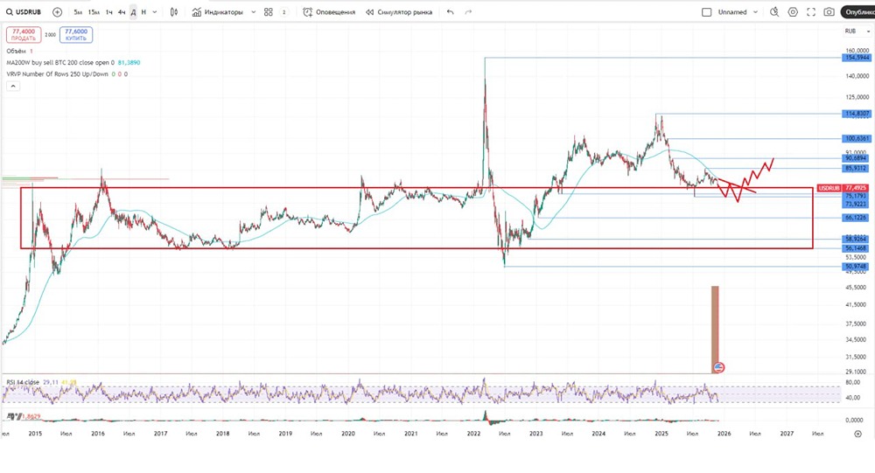Viewport: 875px width, 473px height.
Task: Collapse the indicator legend with chevron
Action: 13,86
